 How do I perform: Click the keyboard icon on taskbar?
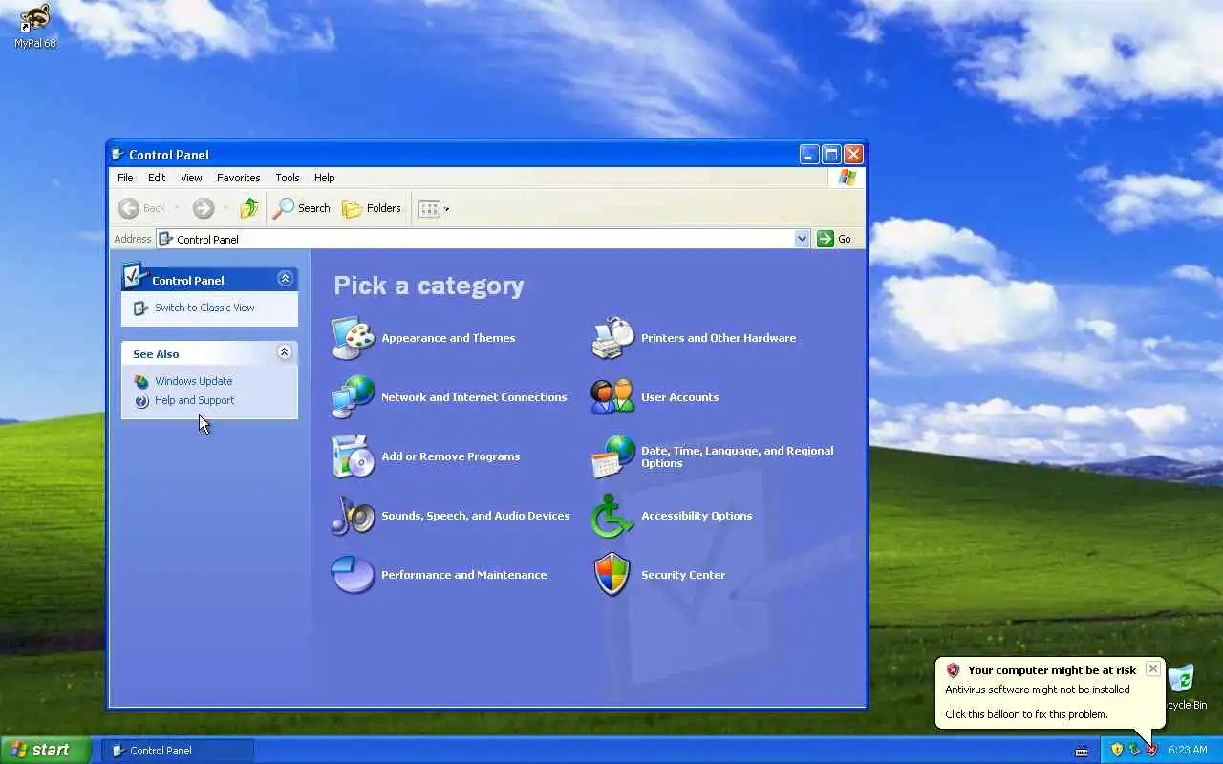click(1082, 752)
